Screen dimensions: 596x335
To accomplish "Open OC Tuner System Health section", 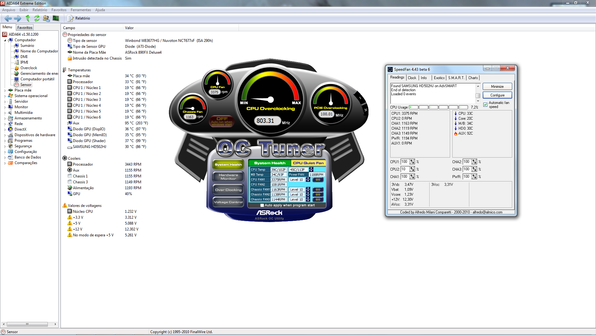I will [x=228, y=164].
